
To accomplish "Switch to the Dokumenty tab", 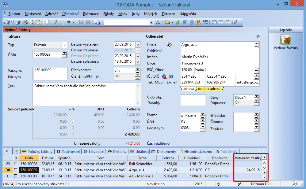I will (x=164, y=152).
